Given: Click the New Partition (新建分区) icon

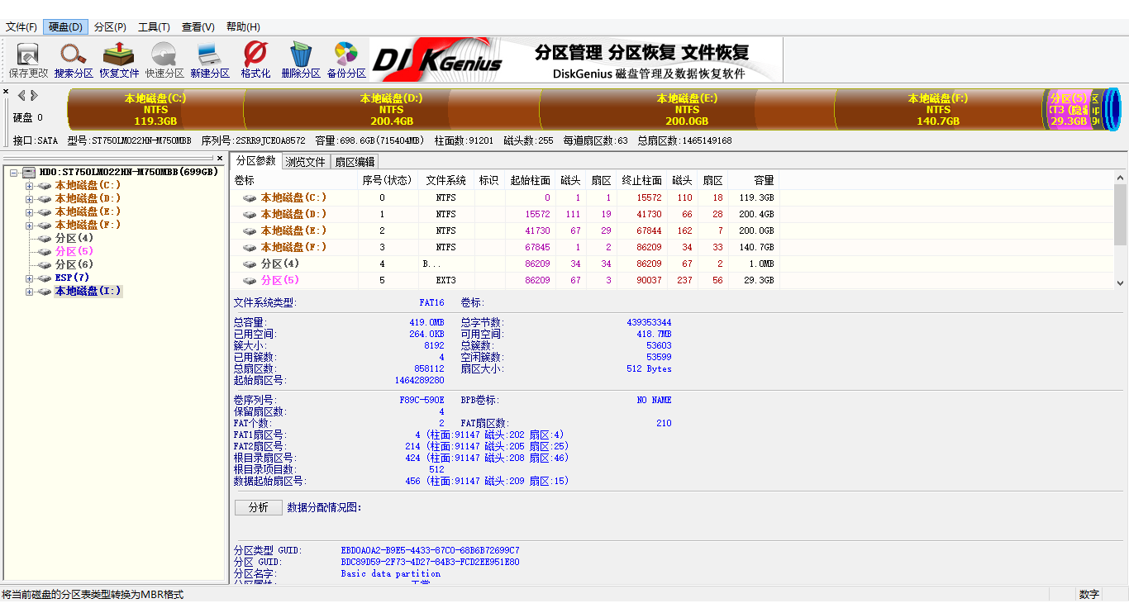Looking at the screenshot, I should [210, 60].
